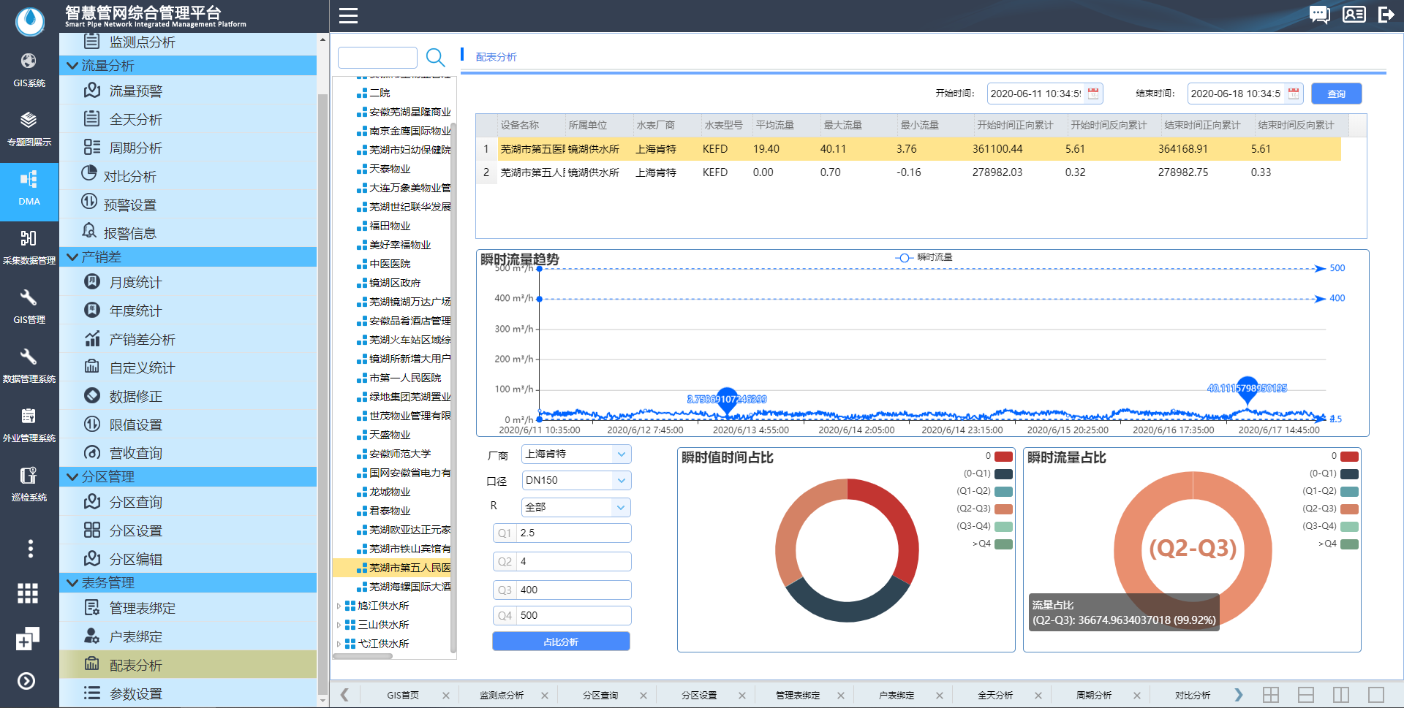This screenshot has height=708, width=1404.
Task: Collapse the 分区管理 menu group
Action: click(188, 476)
